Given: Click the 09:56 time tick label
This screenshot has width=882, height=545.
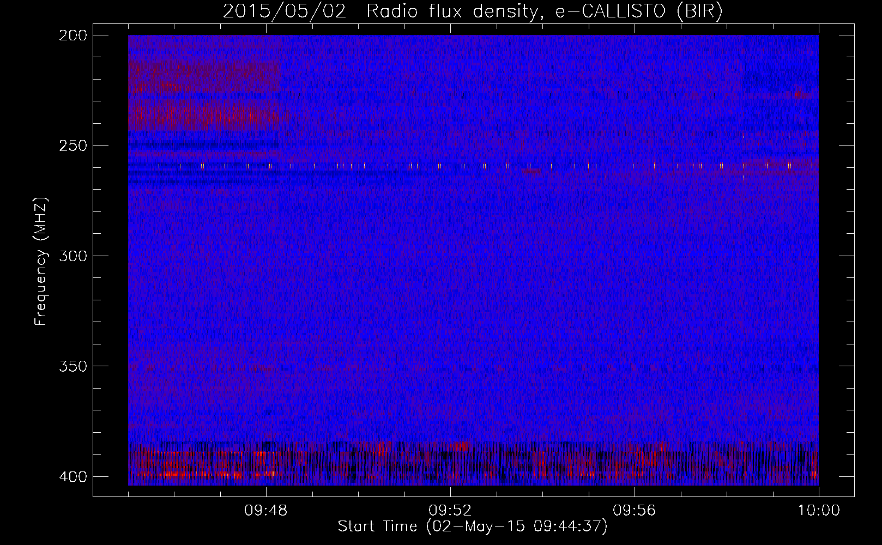Looking at the screenshot, I should click(635, 511).
